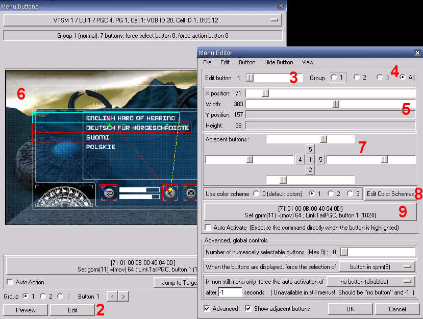The width and height of the screenshot is (423, 319).
Task: Select Group 2 radio in Menu buttons window
Action: [43, 296]
